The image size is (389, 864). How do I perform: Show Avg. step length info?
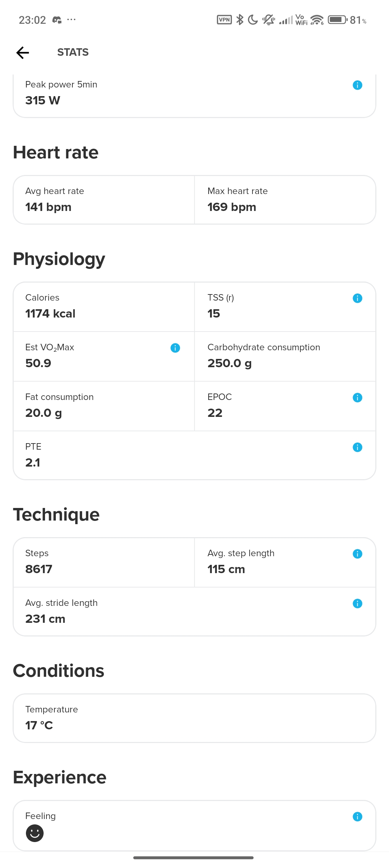[357, 554]
